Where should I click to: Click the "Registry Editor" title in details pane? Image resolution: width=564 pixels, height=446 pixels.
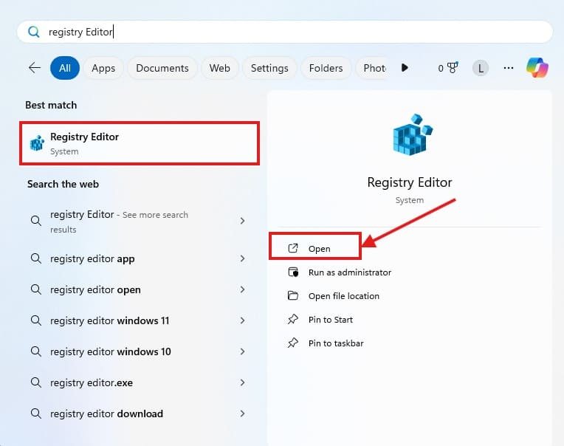point(409,182)
